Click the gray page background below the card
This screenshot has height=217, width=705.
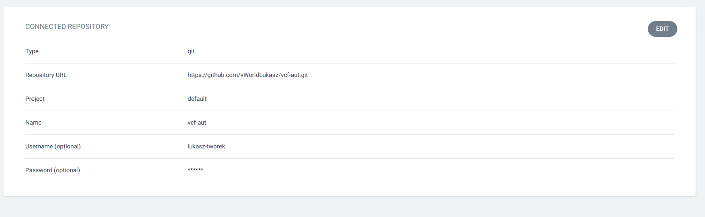(x=351, y=207)
